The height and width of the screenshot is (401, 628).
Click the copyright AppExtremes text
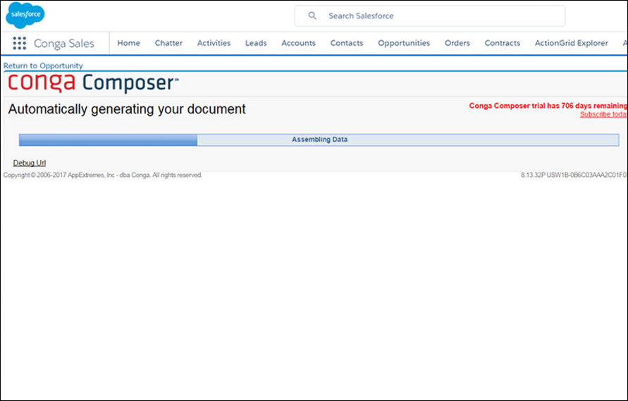[x=102, y=175]
